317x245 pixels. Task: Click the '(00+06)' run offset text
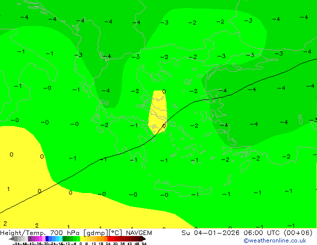[x=298, y=233]
